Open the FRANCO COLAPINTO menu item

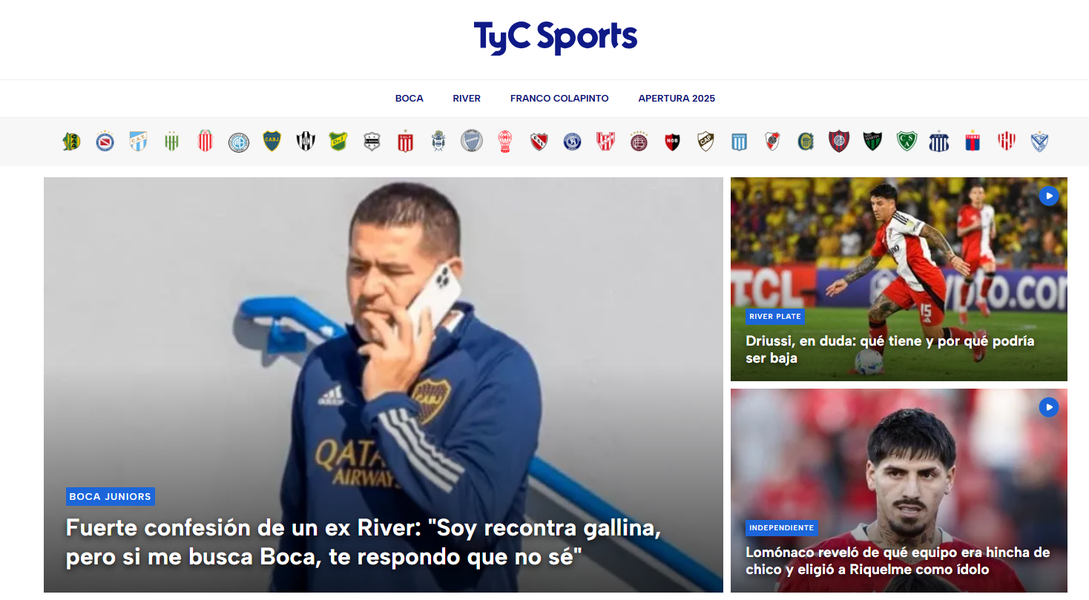(x=559, y=99)
